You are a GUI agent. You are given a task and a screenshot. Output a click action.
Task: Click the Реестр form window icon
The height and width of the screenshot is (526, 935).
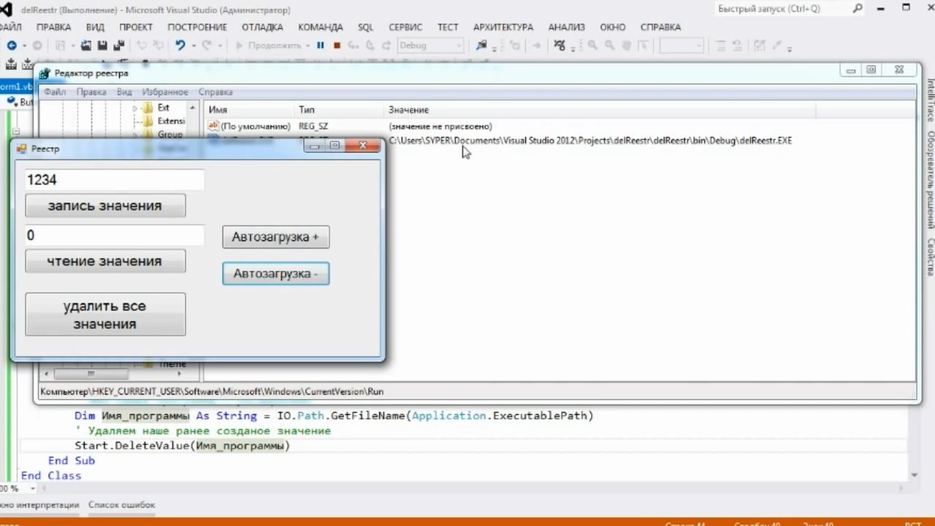pyautogui.click(x=21, y=148)
